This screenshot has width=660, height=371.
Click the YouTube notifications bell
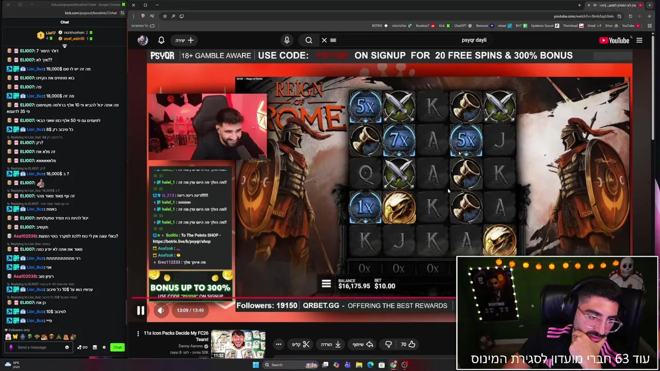click(x=161, y=40)
